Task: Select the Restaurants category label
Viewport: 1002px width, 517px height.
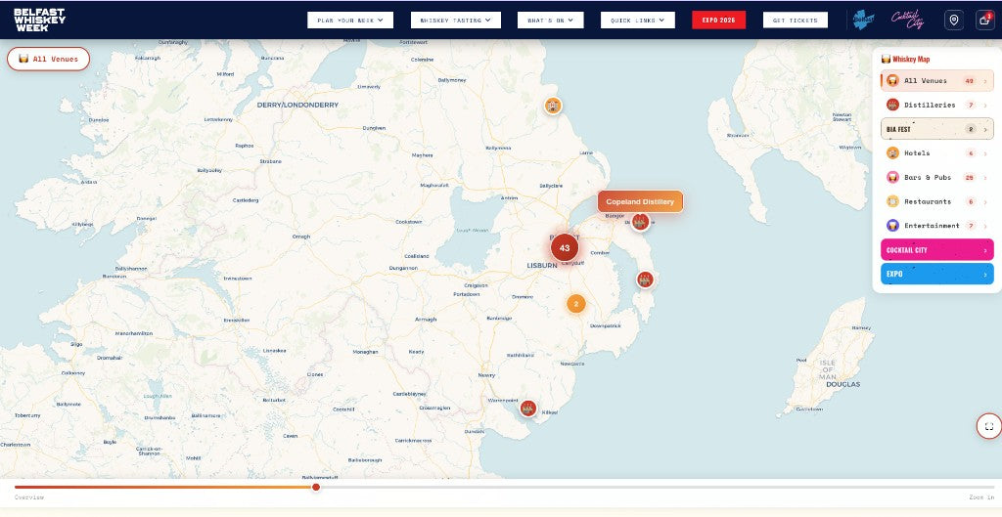Action: 928,201
